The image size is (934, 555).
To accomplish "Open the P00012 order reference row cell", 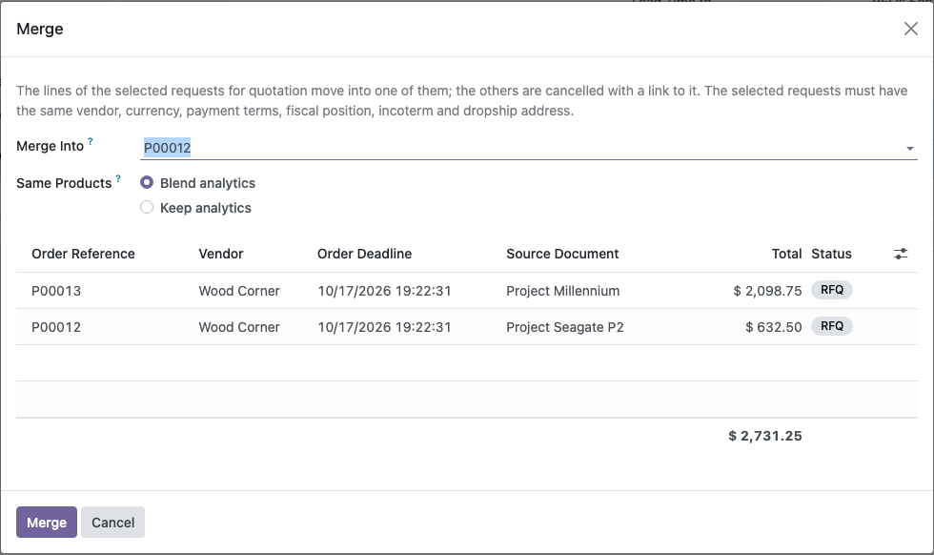I will [56, 327].
